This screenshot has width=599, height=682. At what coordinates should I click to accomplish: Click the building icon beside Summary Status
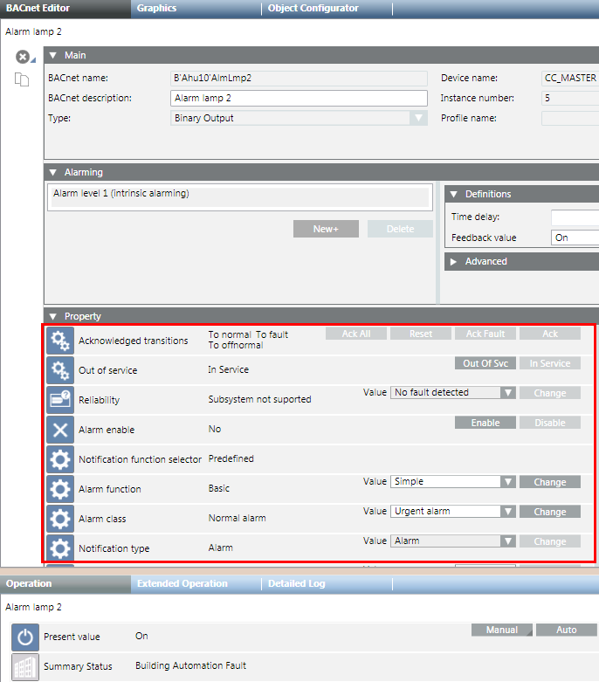(x=25, y=666)
